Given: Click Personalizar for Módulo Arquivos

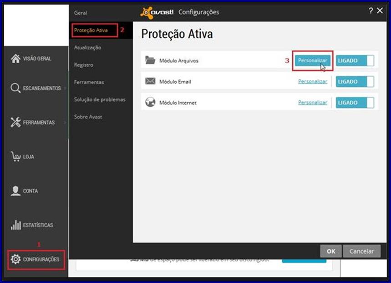Looking at the screenshot, I should [x=312, y=60].
